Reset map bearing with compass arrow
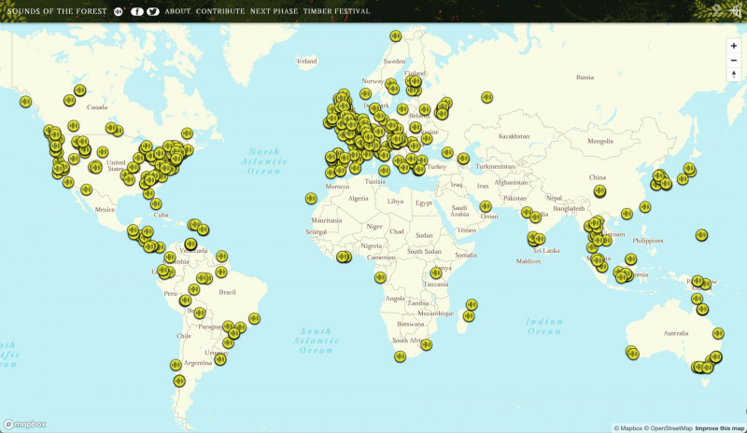 (734, 75)
